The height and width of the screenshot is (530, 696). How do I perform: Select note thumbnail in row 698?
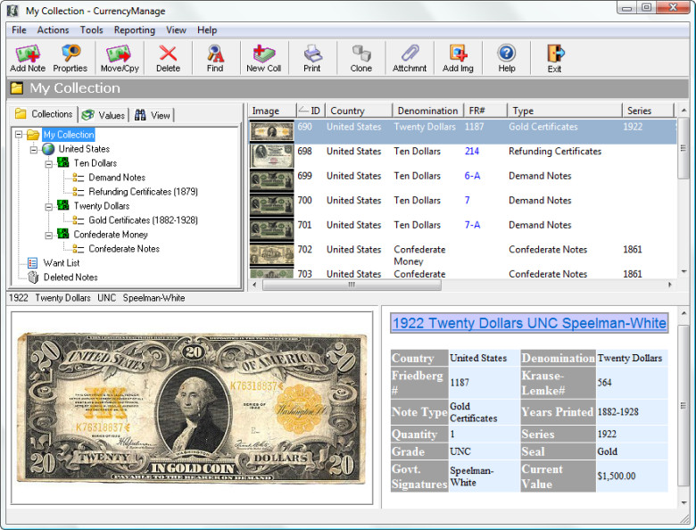pyautogui.click(x=271, y=156)
